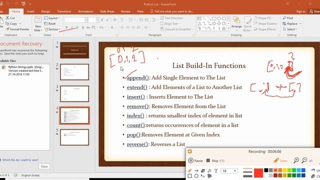Select the recorder highlighter tool

(209, 170)
